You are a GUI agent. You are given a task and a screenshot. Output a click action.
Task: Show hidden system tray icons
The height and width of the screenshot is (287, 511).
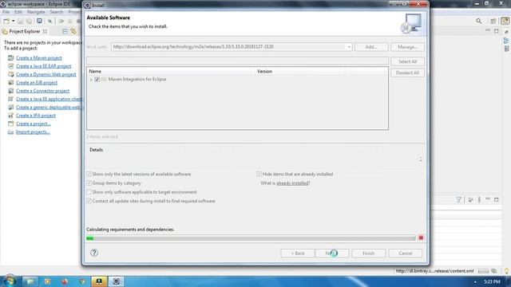[x=475, y=281]
